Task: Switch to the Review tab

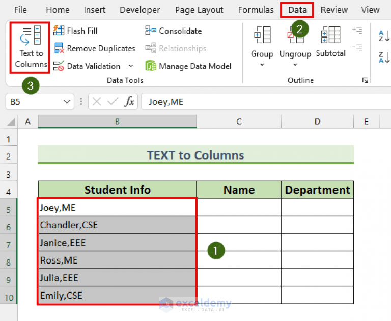Action: click(334, 10)
